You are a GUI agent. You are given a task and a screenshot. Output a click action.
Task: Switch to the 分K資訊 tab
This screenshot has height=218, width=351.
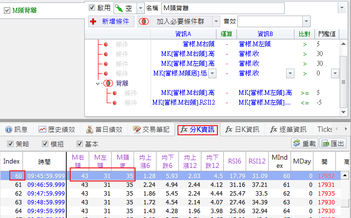click(197, 129)
